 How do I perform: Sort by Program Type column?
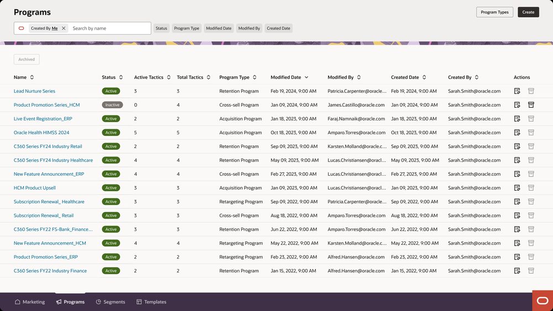[x=254, y=77]
